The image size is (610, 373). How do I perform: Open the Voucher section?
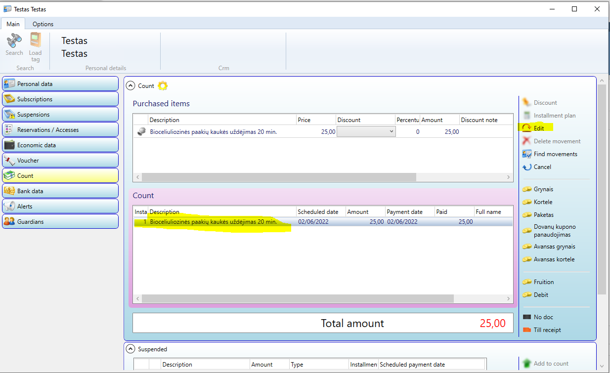point(60,161)
